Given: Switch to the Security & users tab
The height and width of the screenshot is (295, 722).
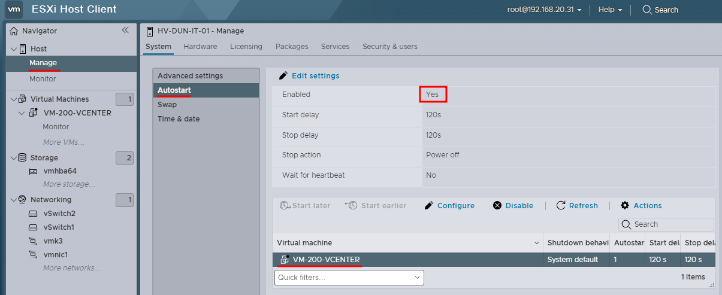Looking at the screenshot, I should 390,47.
